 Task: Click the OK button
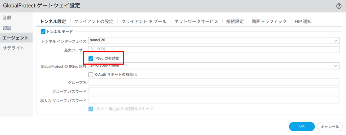[x=302, y=127]
